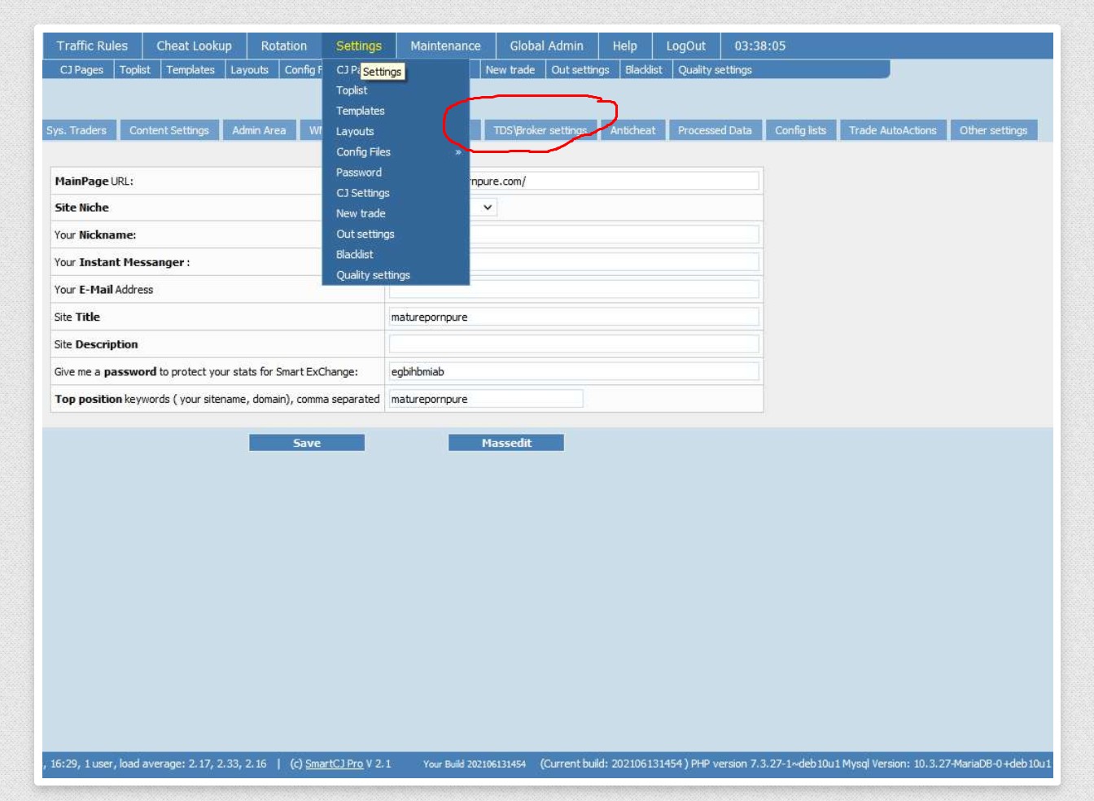1094x801 pixels.
Task: Open the Rotation menu
Action: click(x=284, y=46)
